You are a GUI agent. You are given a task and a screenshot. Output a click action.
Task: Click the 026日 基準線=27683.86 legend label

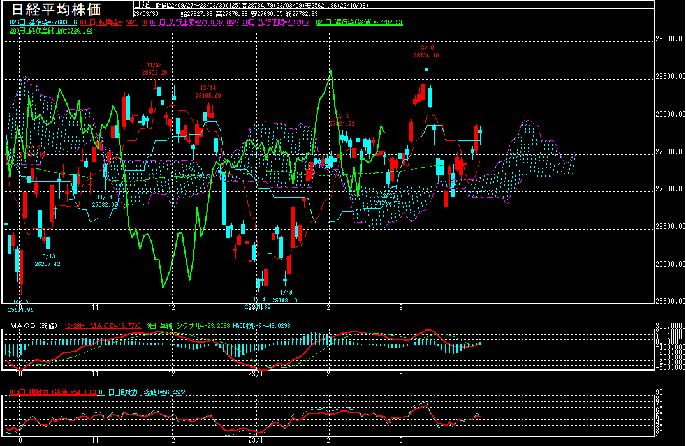[43, 22]
